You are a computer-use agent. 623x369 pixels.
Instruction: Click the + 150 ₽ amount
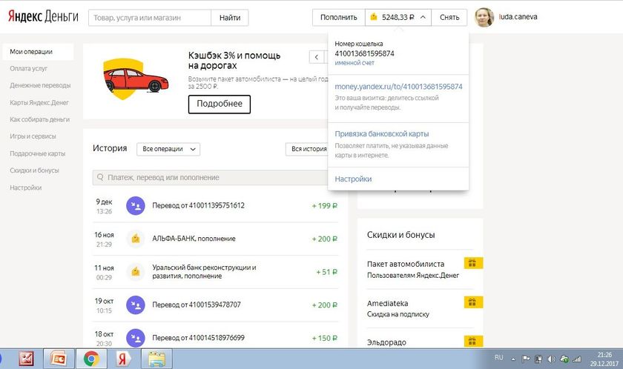(325, 339)
